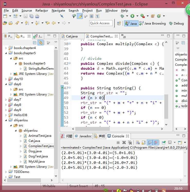Open the Navigate menu
The image size is (190, 192).
[x=58, y=11]
